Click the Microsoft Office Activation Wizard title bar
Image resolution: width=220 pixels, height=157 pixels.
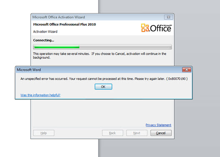(97, 17)
